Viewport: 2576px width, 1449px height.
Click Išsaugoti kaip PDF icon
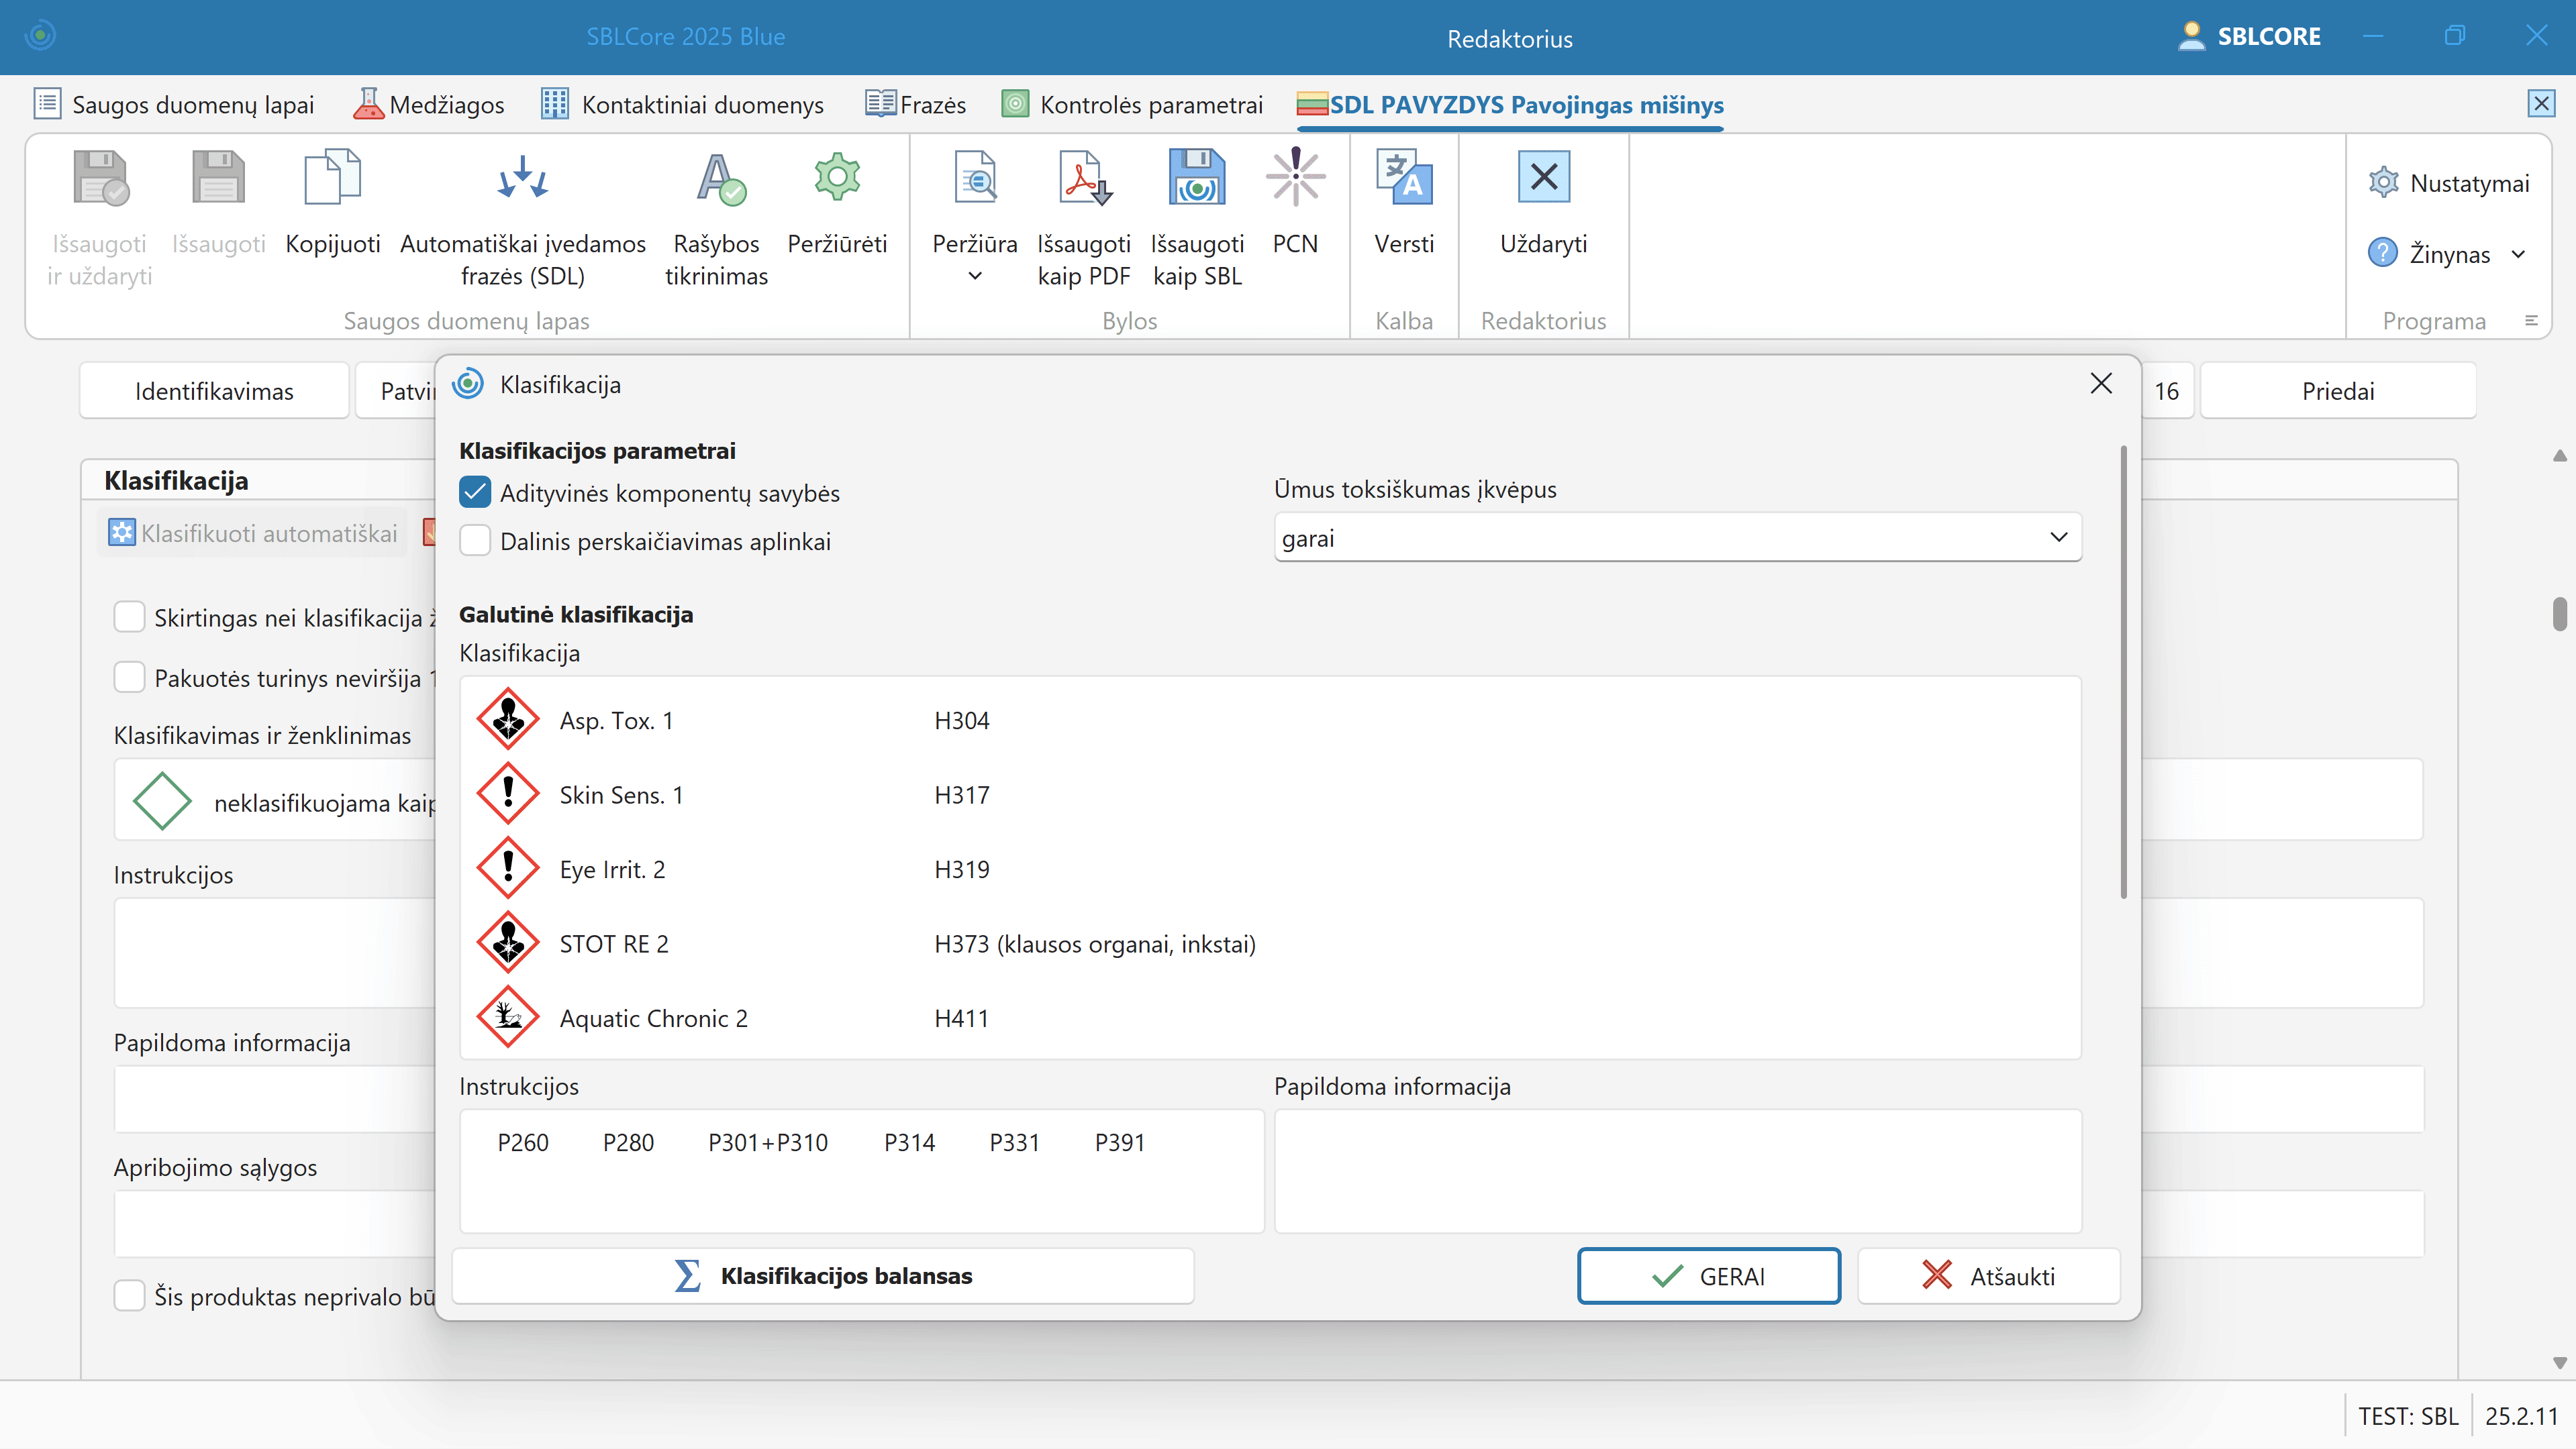coord(1083,179)
